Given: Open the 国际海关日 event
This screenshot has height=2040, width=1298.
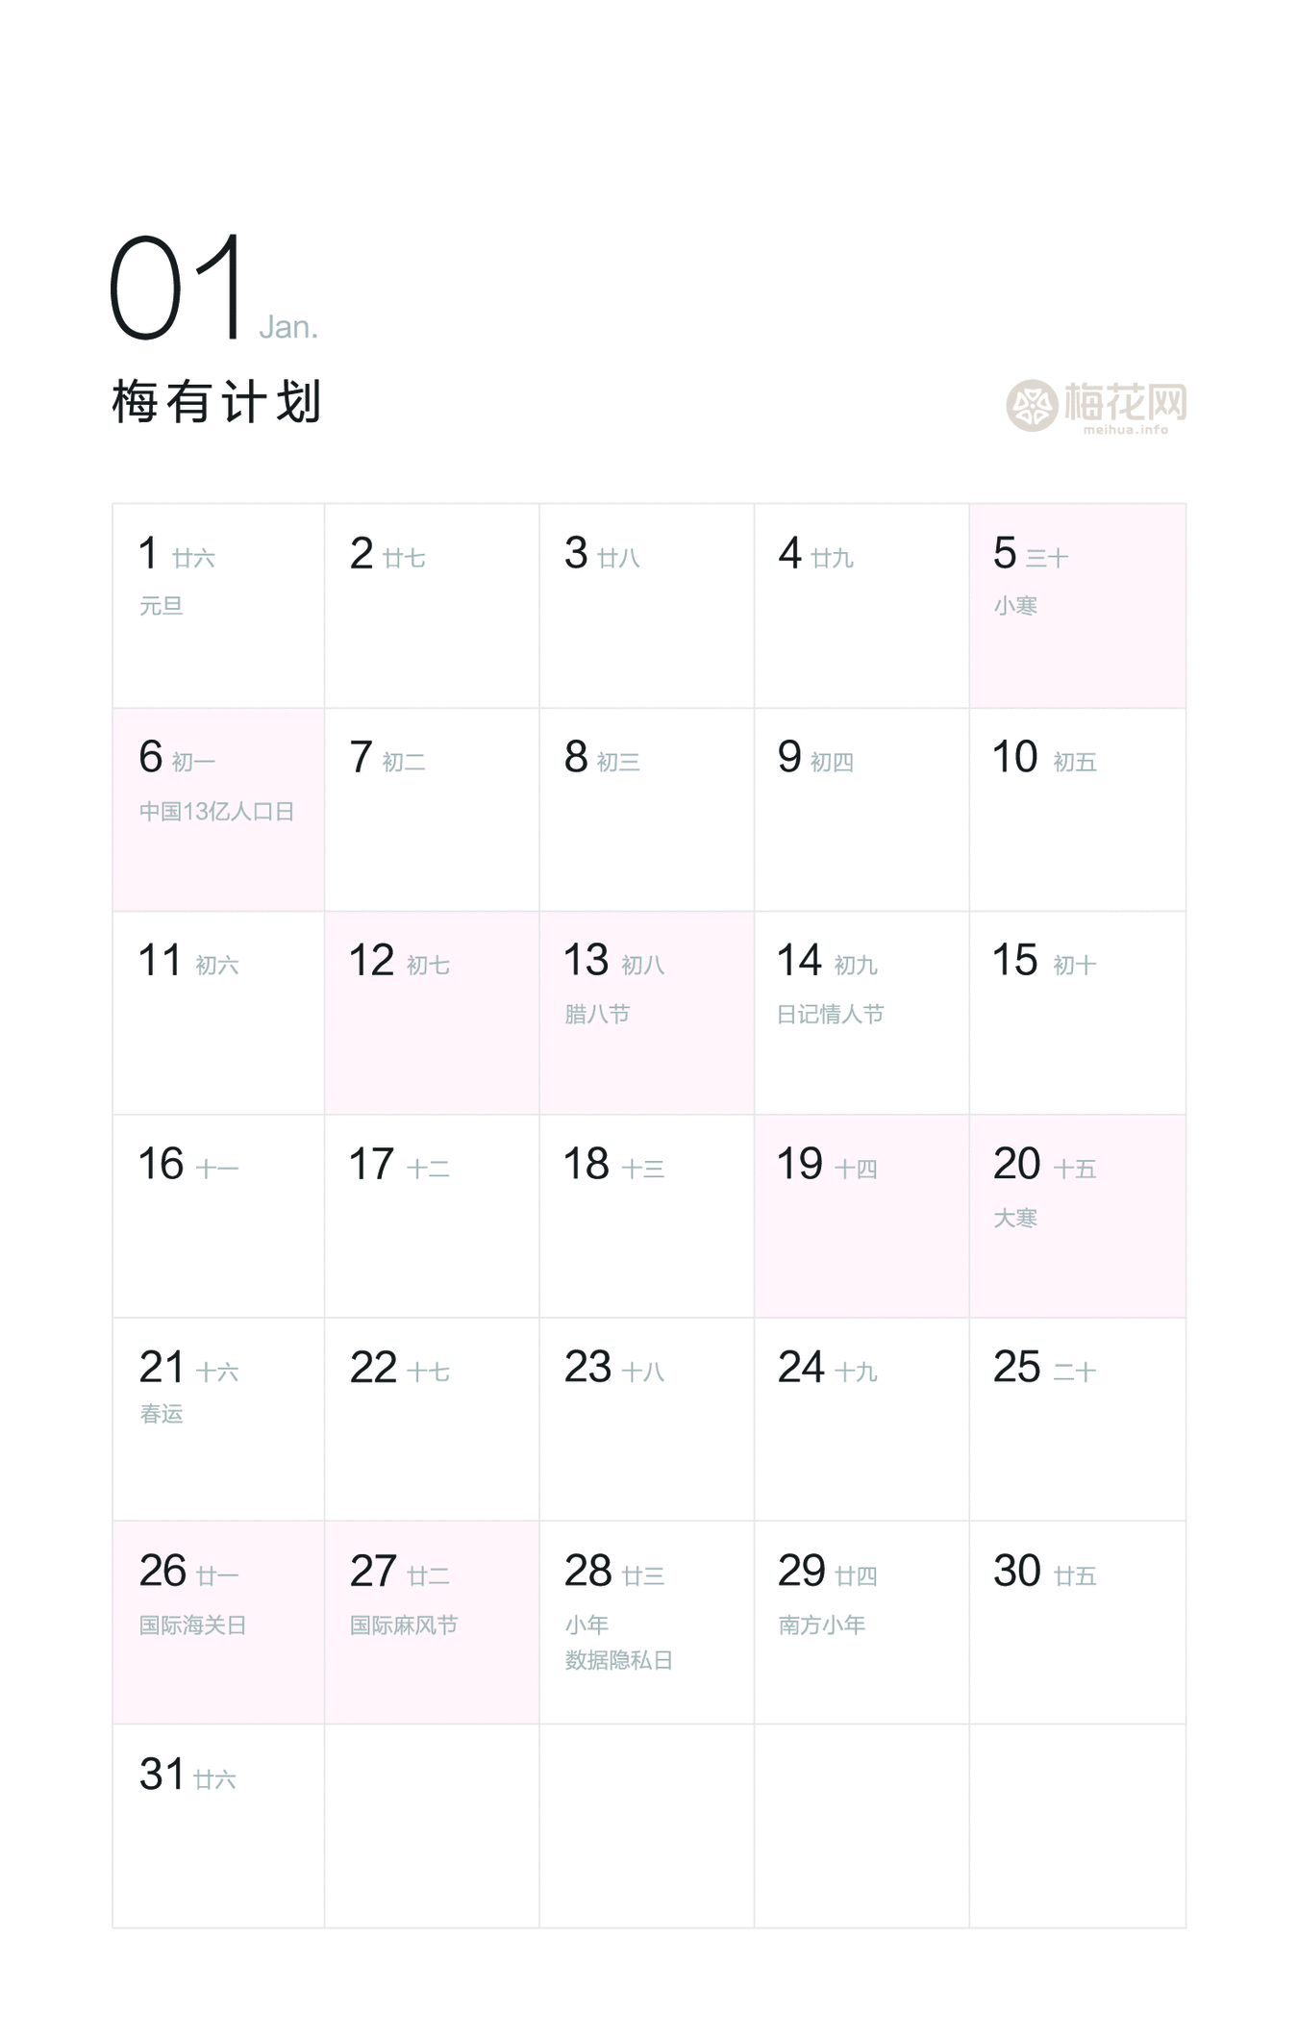Looking at the screenshot, I should [x=192, y=1625].
